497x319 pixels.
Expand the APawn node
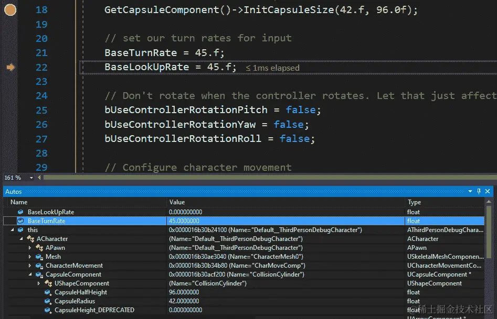coord(30,247)
